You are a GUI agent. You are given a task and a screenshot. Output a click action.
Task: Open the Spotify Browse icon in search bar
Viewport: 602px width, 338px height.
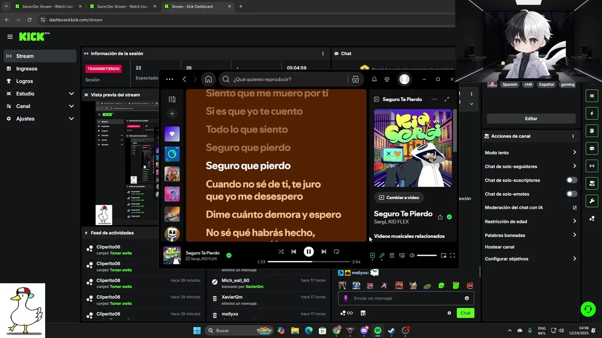356,79
